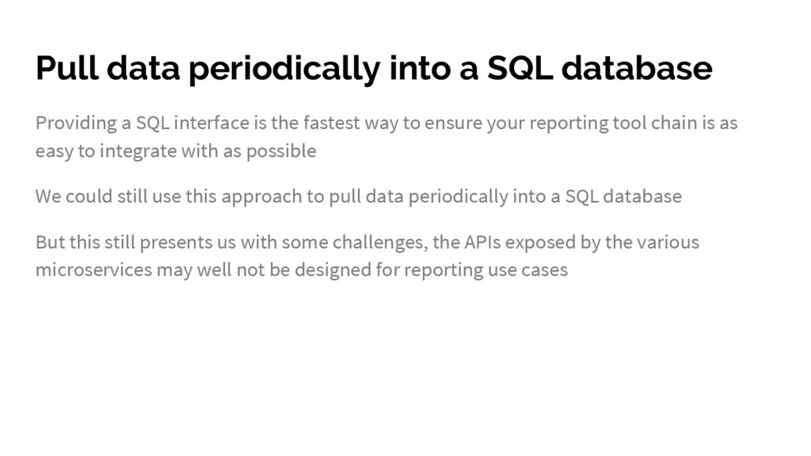The width and height of the screenshot is (811, 456).
Task: Click the word "periodically" in the heading
Action: click(x=284, y=70)
